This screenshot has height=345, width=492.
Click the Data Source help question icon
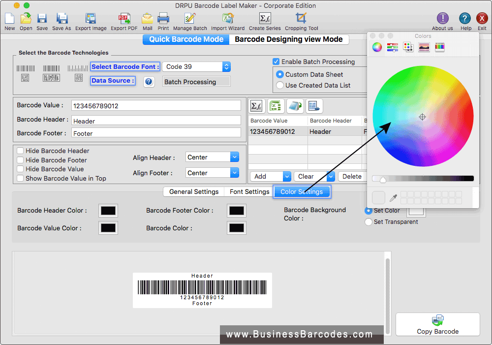(149, 82)
